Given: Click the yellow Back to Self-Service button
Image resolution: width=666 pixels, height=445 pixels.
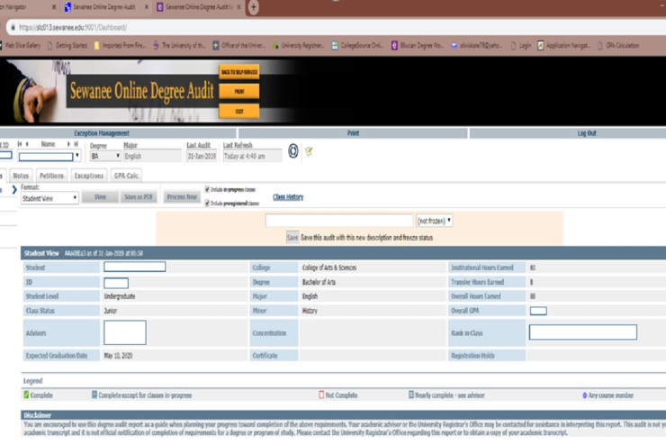Looking at the screenshot, I should 238,71.
